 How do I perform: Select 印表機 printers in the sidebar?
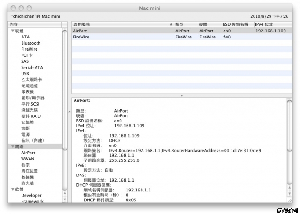(28, 92)
